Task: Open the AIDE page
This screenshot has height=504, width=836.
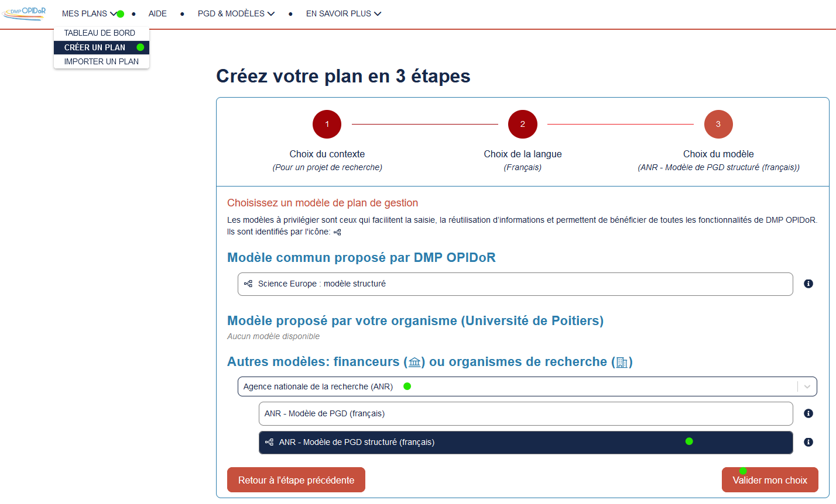Action: [x=157, y=13]
